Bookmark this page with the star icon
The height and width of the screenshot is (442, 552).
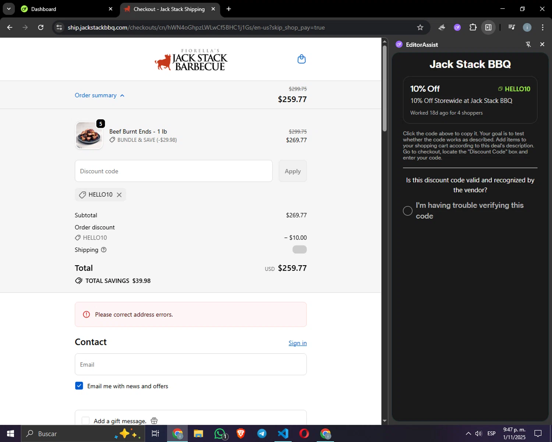(420, 27)
